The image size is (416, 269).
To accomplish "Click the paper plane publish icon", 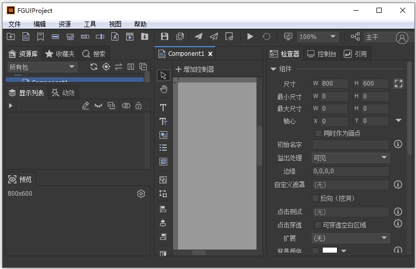I will tap(198, 36).
